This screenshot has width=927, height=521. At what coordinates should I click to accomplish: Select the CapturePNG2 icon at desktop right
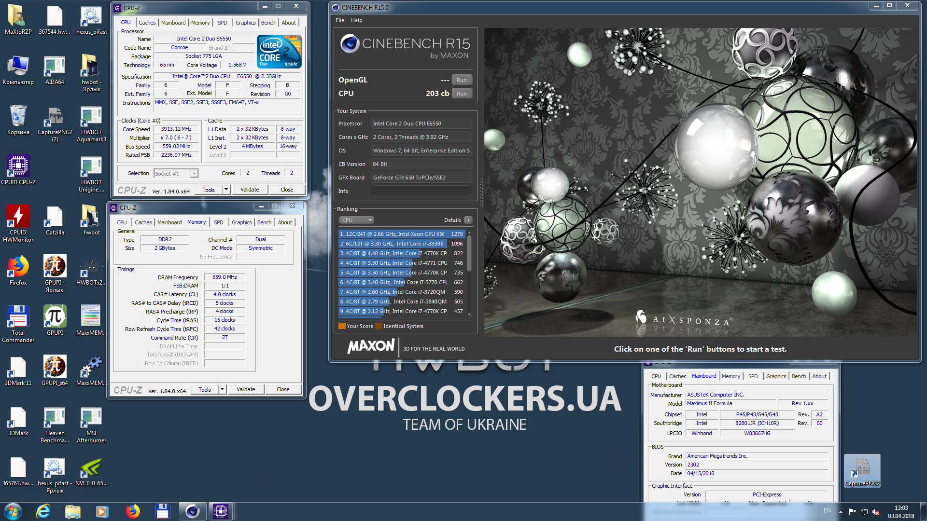862,471
